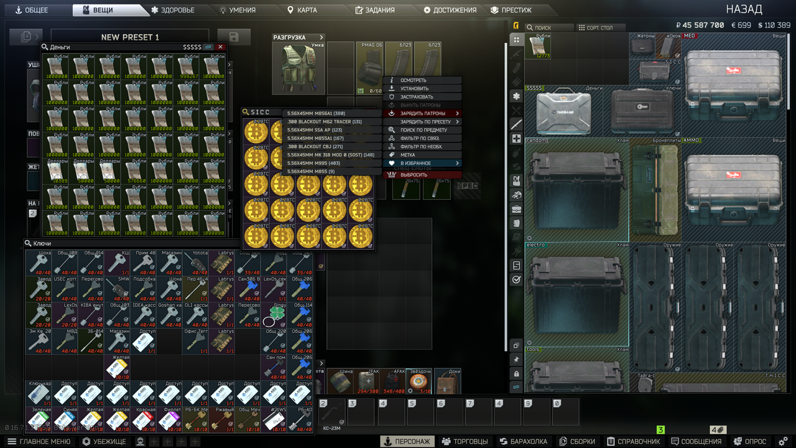Open the Деньги money case in stash
796x448 pixels.
point(564,111)
